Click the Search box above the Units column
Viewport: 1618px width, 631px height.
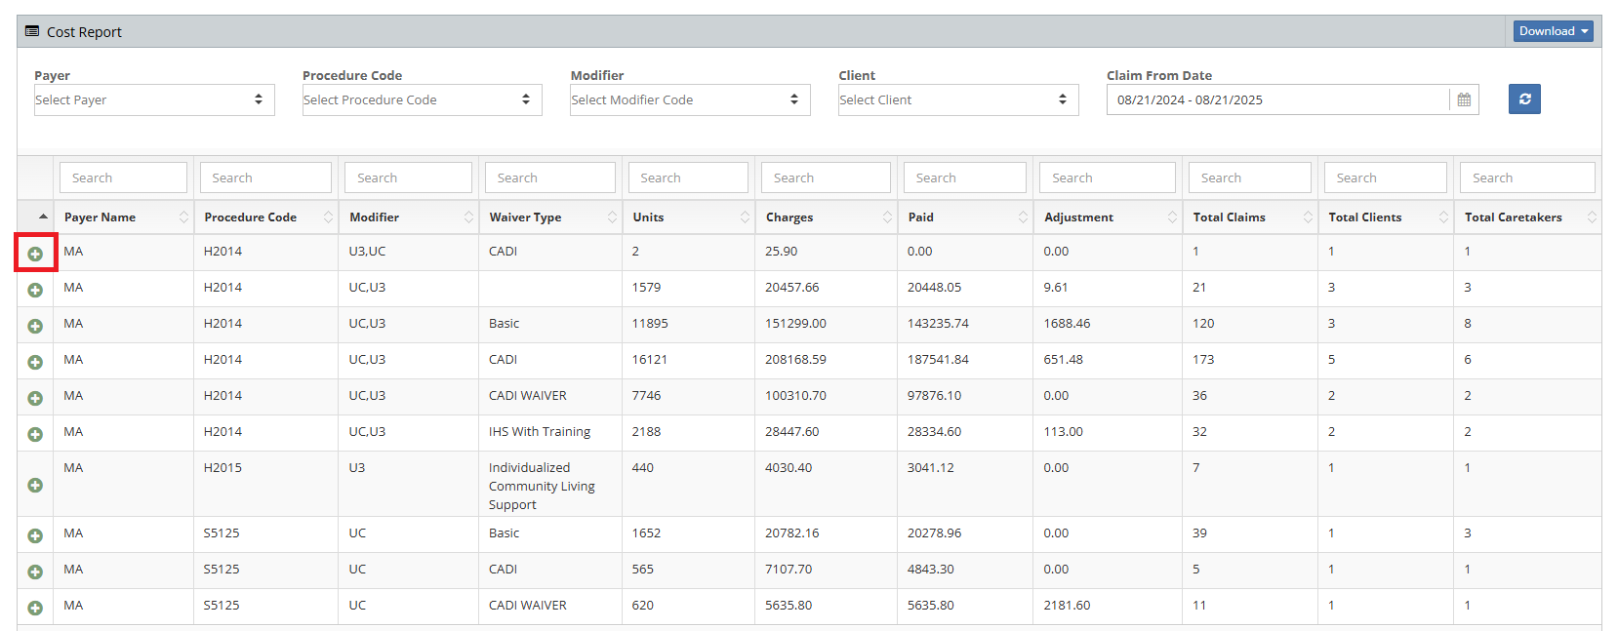[688, 177]
